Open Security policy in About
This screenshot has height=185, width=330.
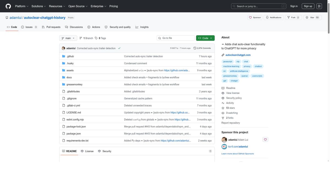coord(232,98)
